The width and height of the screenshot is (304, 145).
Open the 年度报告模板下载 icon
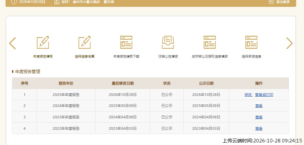tap(126, 42)
